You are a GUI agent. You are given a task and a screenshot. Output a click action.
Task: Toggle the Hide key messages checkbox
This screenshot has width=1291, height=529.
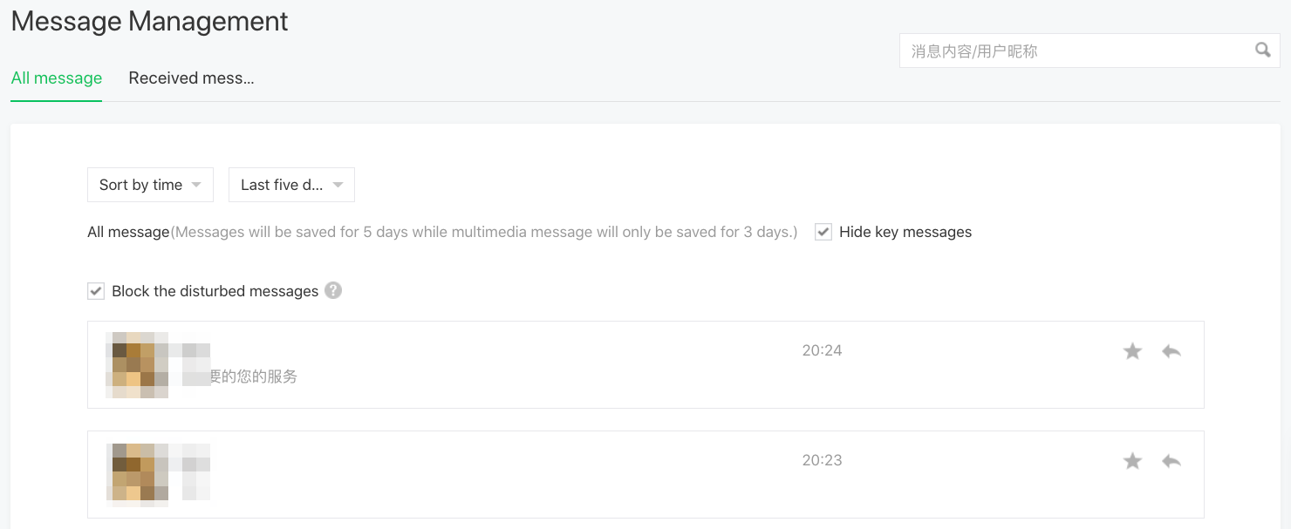pos(823,232)
